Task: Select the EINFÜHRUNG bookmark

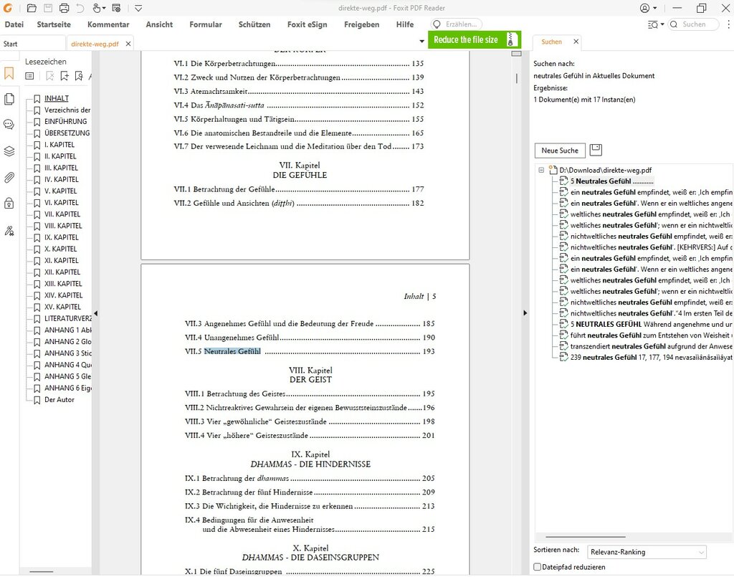Action: [65, 121]
